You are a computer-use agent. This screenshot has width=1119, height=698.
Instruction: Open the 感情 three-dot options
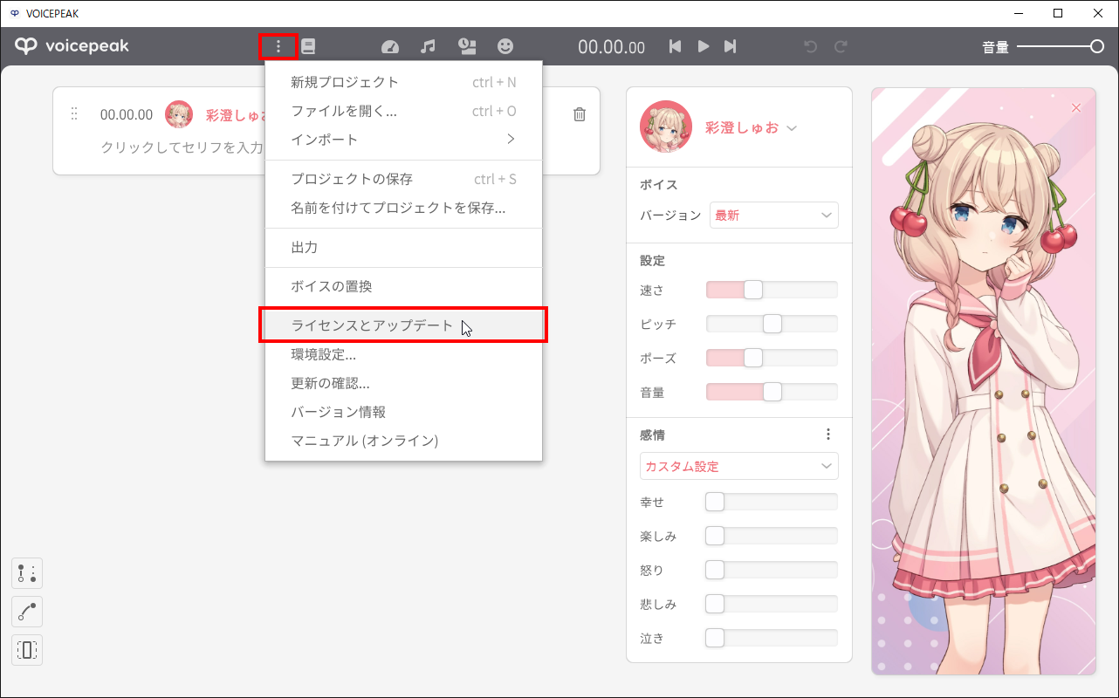(828, 434)
